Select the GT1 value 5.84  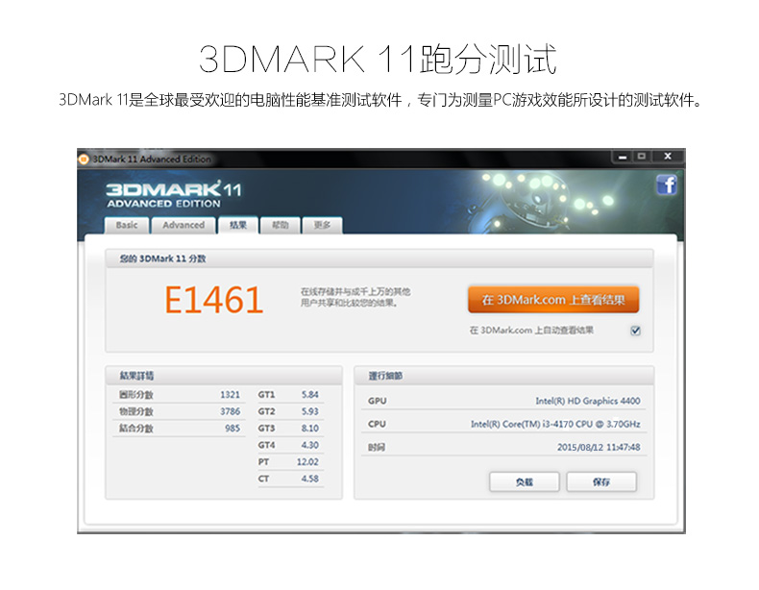point(309,395)
